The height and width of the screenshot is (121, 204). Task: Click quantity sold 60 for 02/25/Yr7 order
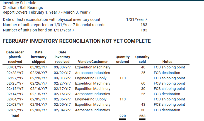tap(143, 83)
